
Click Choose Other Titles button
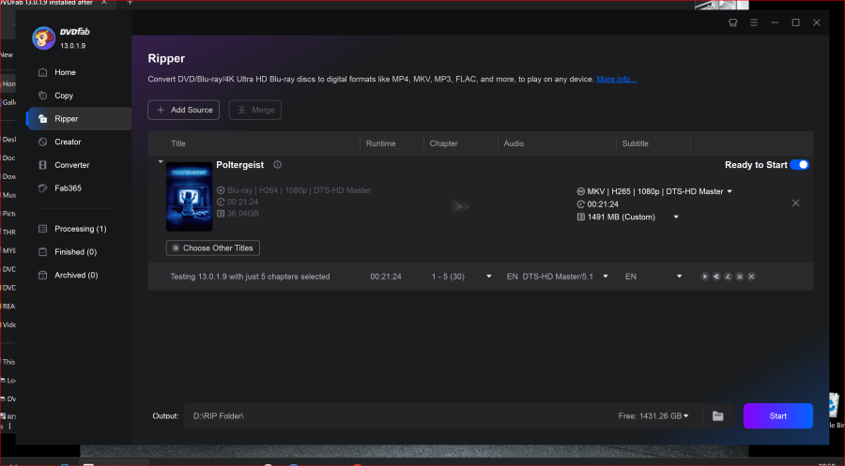click(x=213, y=248)
